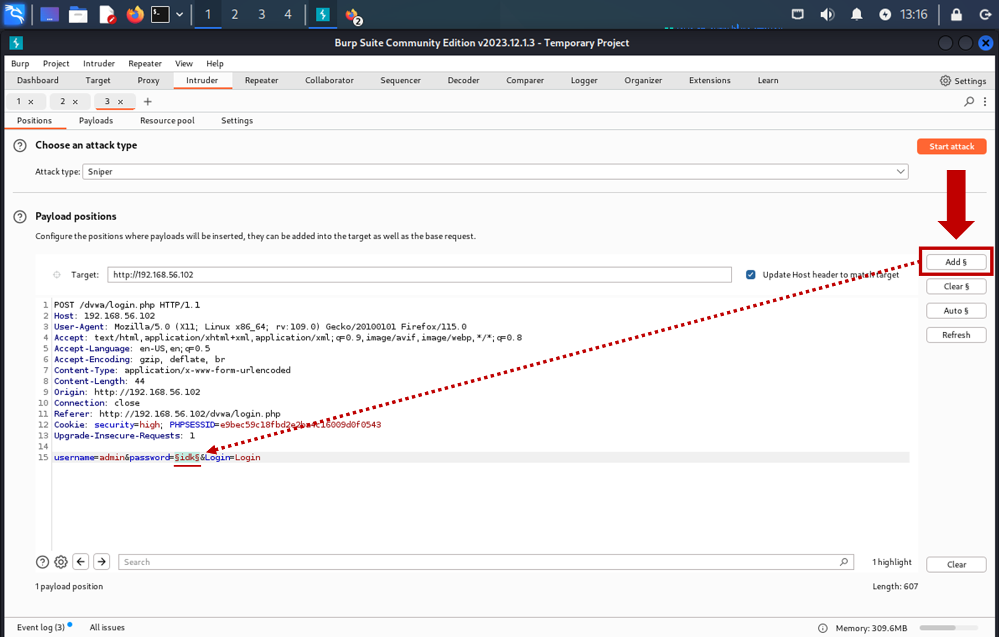The image size is (999, 637).
Task: Switch to workspace 2
Action: (x=234, y=14)
